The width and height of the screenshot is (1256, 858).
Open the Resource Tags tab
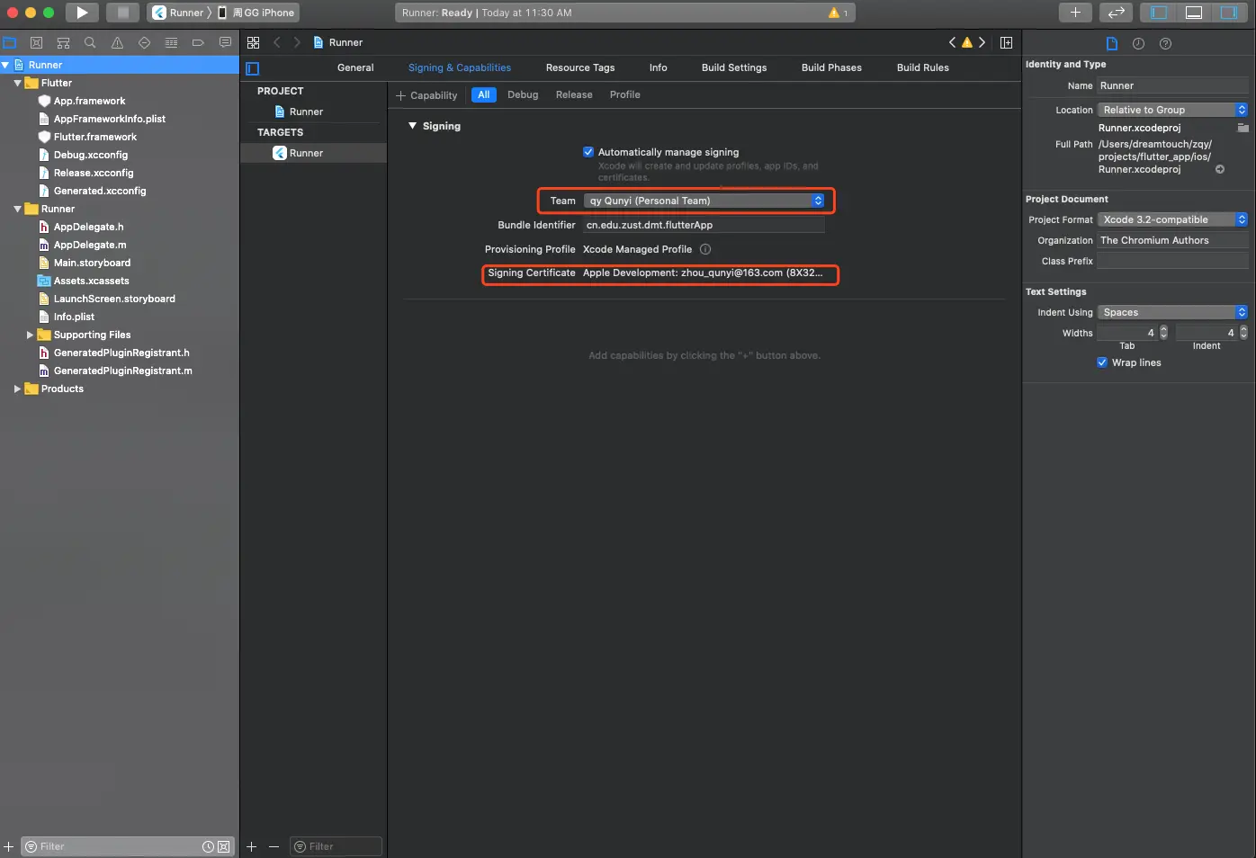click(580, 67)
